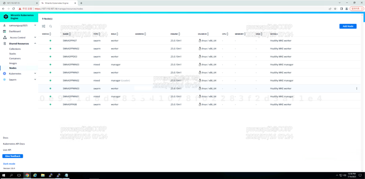
Task: Click the Give feedback button
Action: pos(13,156)
